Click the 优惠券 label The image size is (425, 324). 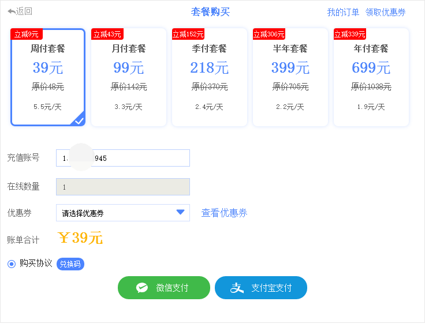coord(19,213)
